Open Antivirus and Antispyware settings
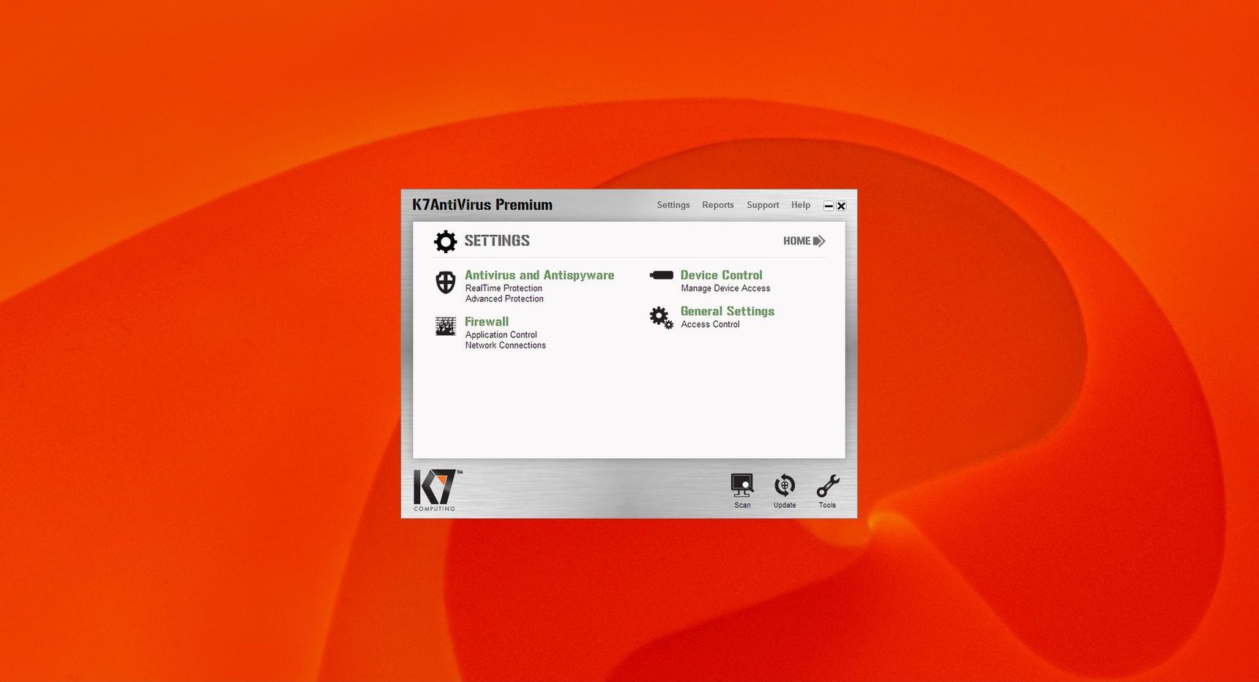 pyautogui.click(x=539, y=275)
